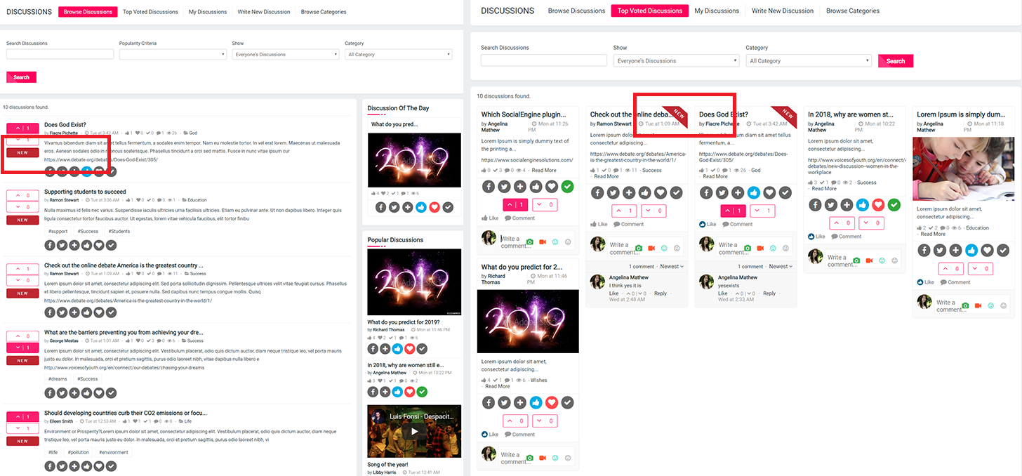Click camera icon in Lorem Ipsum card comment box
The width and height of the screenshot is (1022, 476).
(x=965, y=306)
